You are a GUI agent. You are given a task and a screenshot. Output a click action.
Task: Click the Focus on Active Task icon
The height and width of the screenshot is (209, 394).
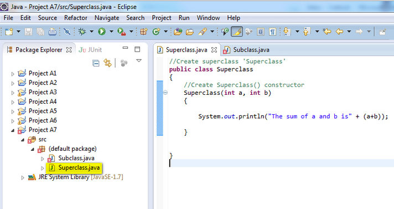124,63
